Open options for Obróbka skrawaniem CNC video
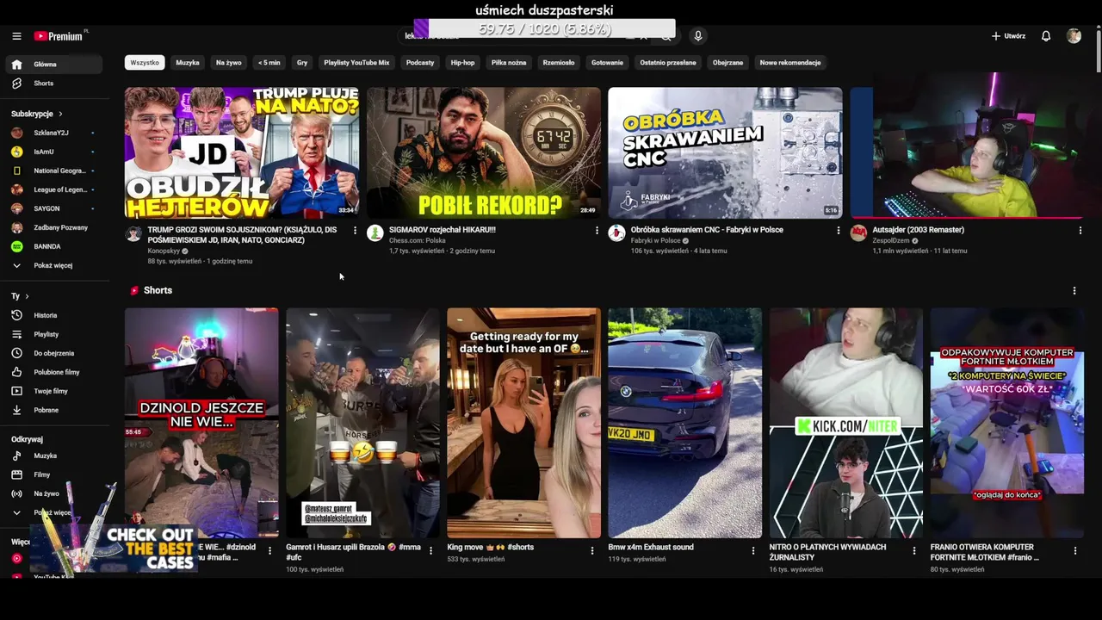1102x620 pixels. tap(839, 231)
